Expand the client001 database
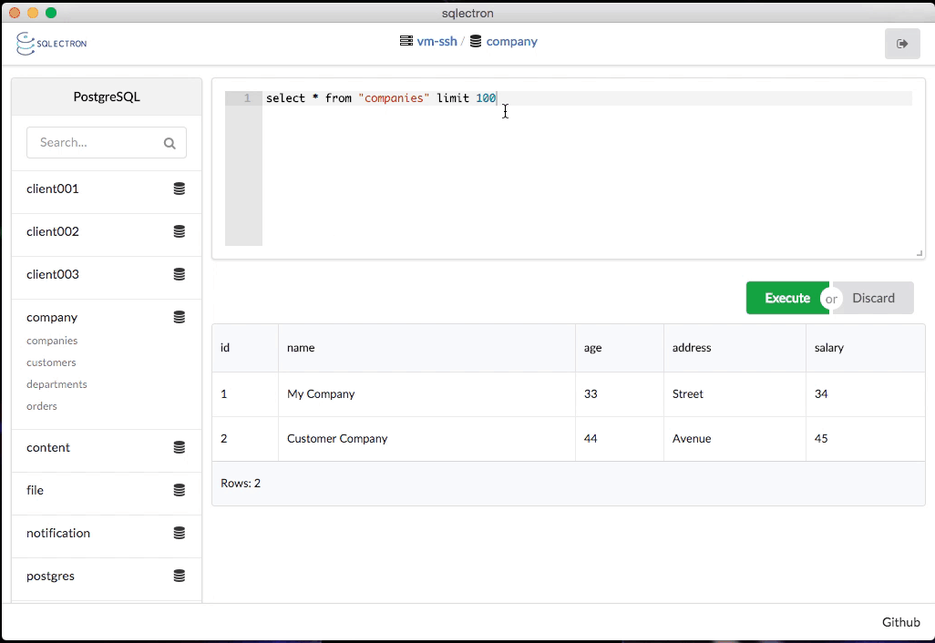Viewport: 935px width, 643px height. click(x=53, y=189)
